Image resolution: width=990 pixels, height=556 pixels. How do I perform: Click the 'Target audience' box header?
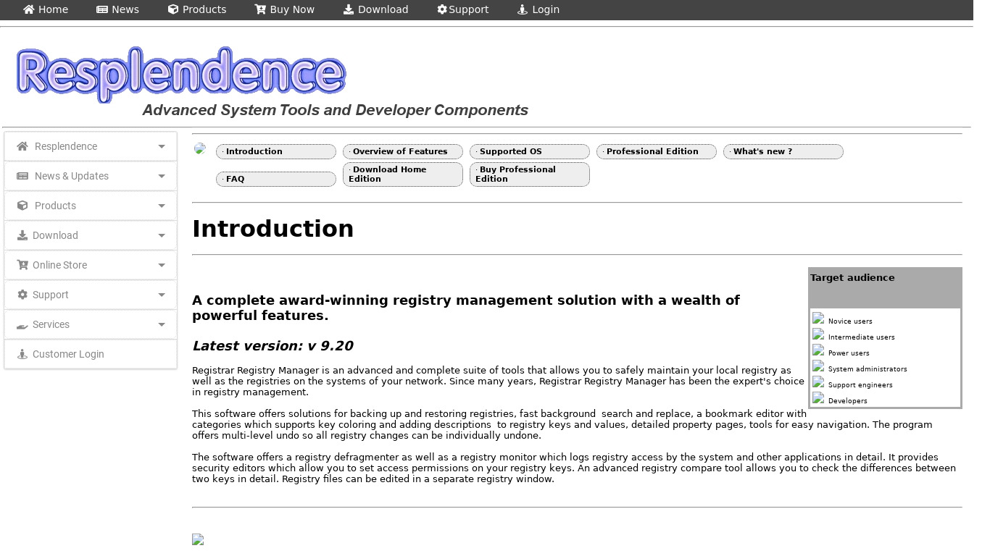885,288
